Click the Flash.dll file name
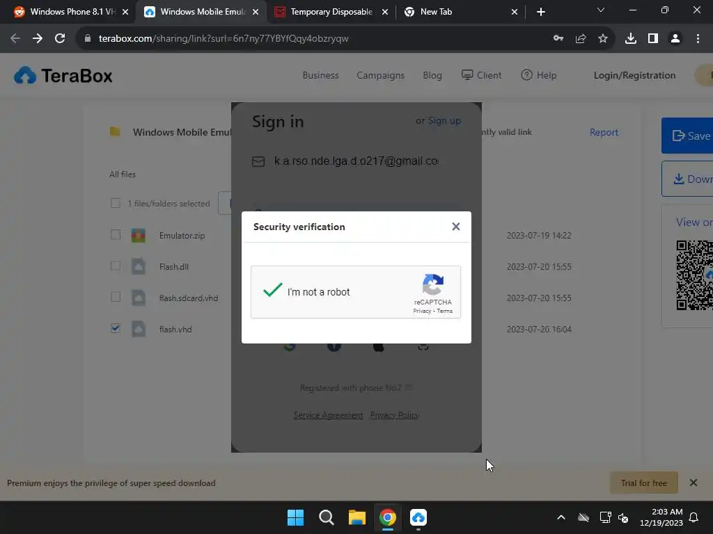This screenshot has height=534, width=713. 173,266
